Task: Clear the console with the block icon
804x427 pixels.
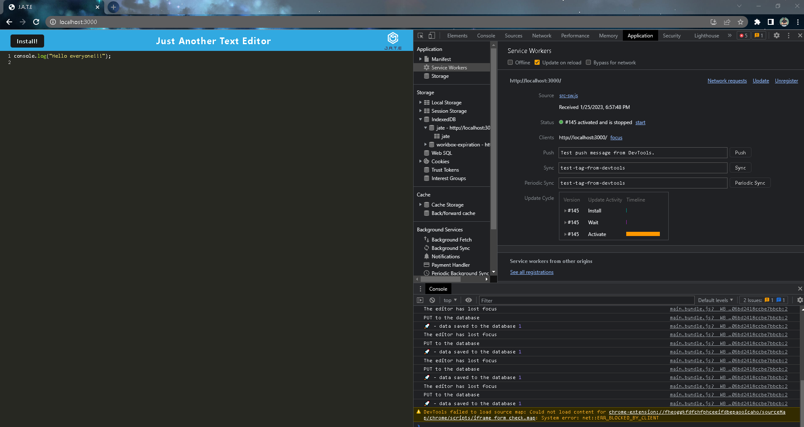Action: point(432,300)
